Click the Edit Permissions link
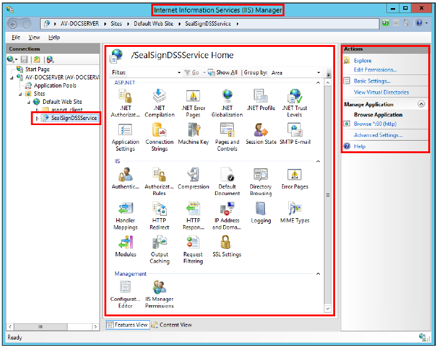The image size is (437, 347). [375, 70]
